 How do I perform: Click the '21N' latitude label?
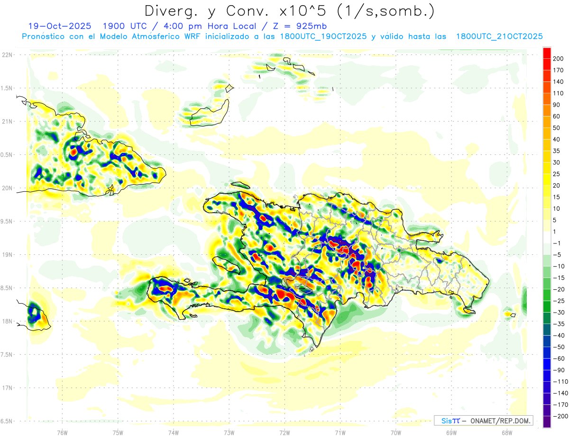[8, 121]
